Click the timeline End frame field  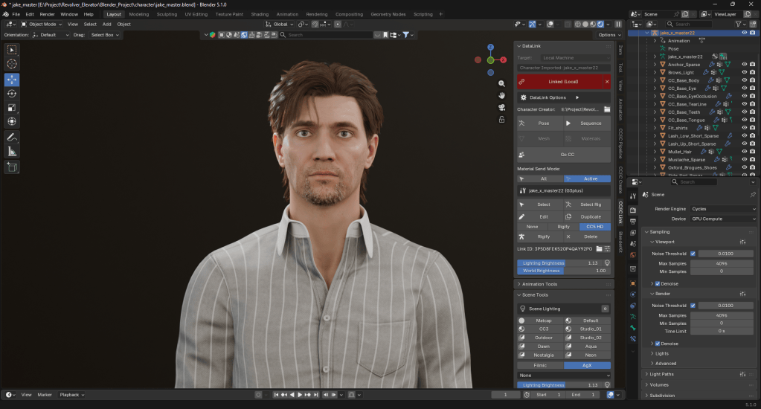point(583,395)
